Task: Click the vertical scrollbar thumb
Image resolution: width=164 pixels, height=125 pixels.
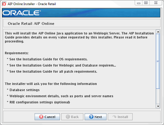Action: click(x=158, y=61)
